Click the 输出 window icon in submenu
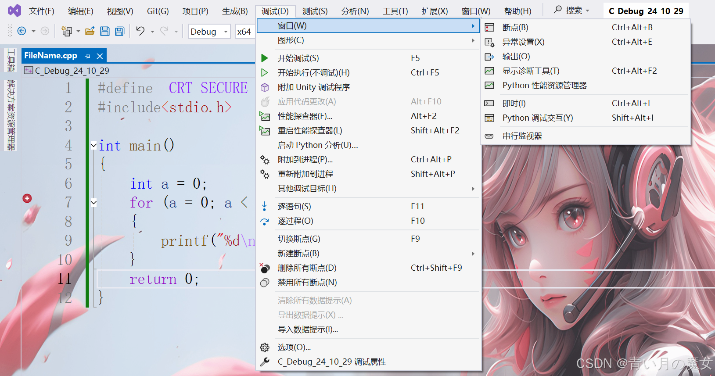Screen dimensions: 715x376 tap(489, 57)
